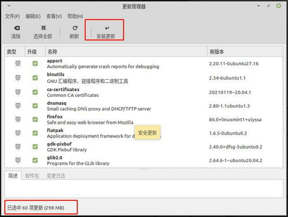Viewport: 288px width, 217px height.
Task: Uncheck the ca-certificates upgrade checkbox
Action: [x=35, y=92]
